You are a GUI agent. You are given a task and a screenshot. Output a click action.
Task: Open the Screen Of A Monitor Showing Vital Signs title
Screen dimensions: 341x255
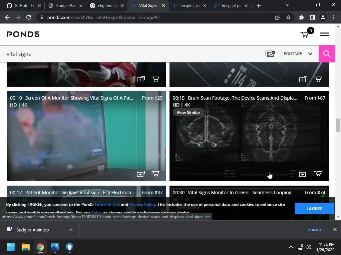pyautogui.click(x=80, y=98)
